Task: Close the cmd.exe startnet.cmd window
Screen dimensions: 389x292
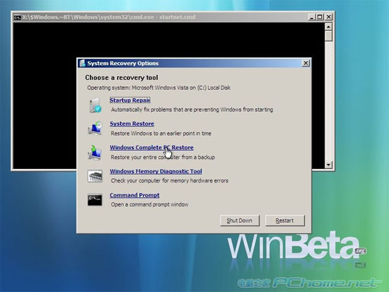Action: (328, 17)
